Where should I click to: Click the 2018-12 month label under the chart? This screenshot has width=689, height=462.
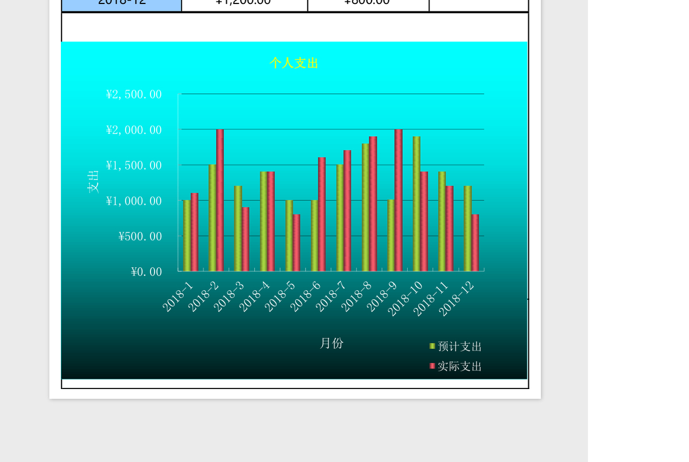coord(456,299)
